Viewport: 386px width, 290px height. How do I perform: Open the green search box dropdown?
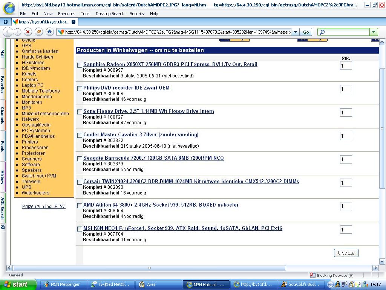(374, 32)
